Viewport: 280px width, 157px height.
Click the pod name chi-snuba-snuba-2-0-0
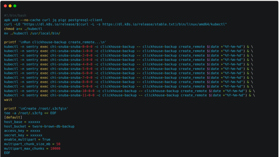coord(71,55)
